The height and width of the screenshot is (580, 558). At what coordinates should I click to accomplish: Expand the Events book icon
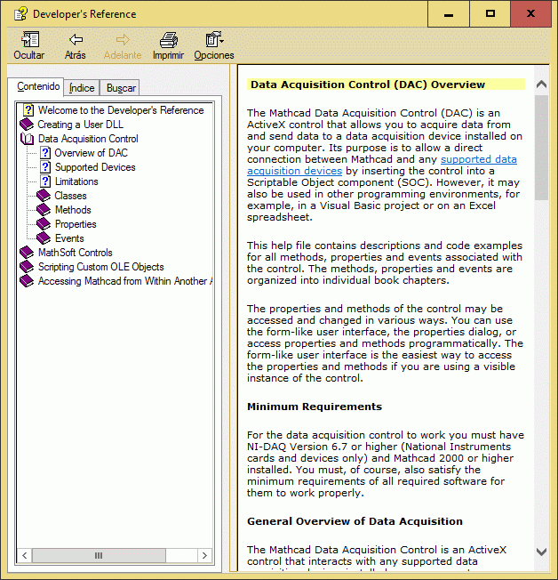[44, 238]
